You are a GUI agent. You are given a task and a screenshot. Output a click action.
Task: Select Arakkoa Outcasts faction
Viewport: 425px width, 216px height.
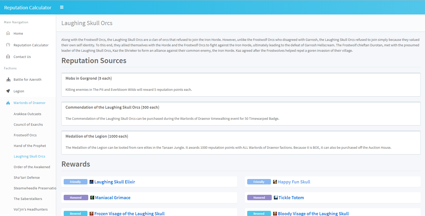(x=27, y=114)
